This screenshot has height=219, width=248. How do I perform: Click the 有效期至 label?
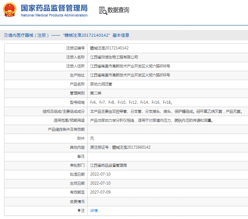77,192
